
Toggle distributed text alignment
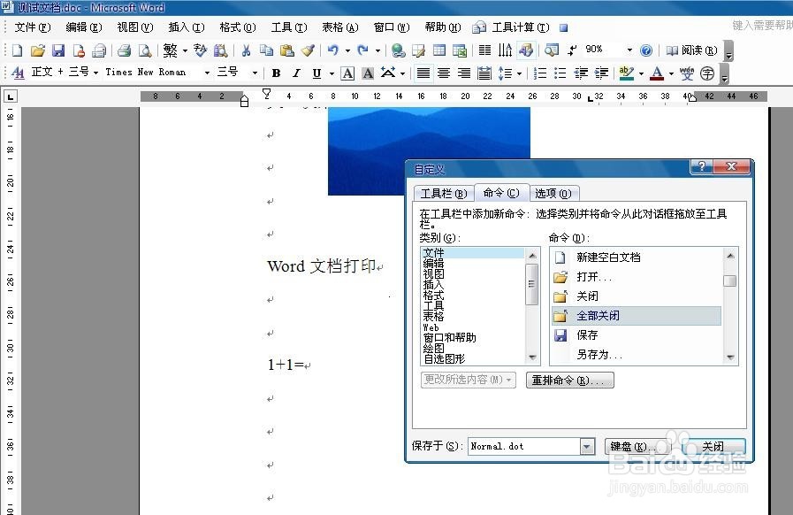(x=484, y=73)
